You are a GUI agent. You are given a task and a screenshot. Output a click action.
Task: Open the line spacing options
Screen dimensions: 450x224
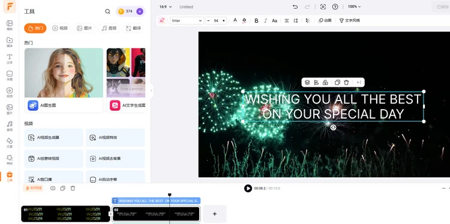[x=296, y=20]
